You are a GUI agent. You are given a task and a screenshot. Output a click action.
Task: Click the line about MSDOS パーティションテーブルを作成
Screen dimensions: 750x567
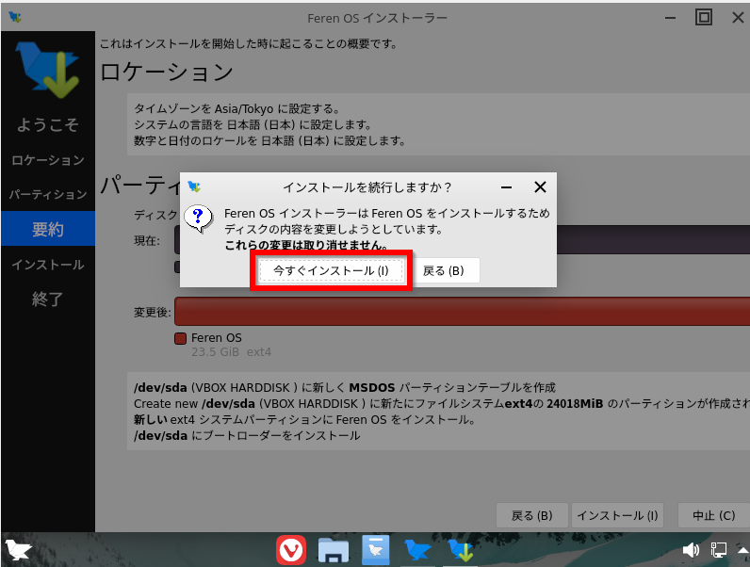click(345, 387)
